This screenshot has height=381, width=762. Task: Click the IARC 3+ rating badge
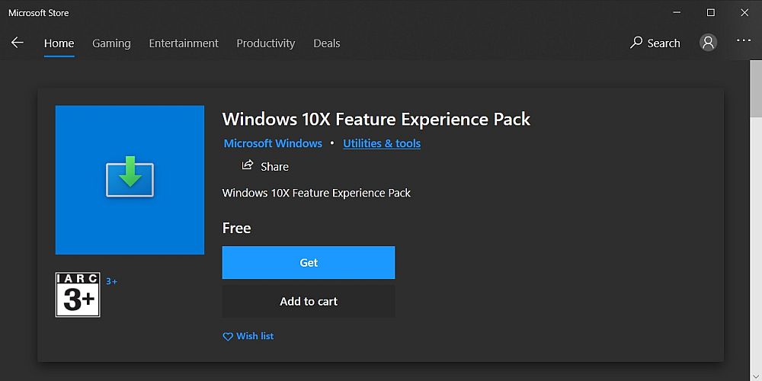[x=78, y=294]
